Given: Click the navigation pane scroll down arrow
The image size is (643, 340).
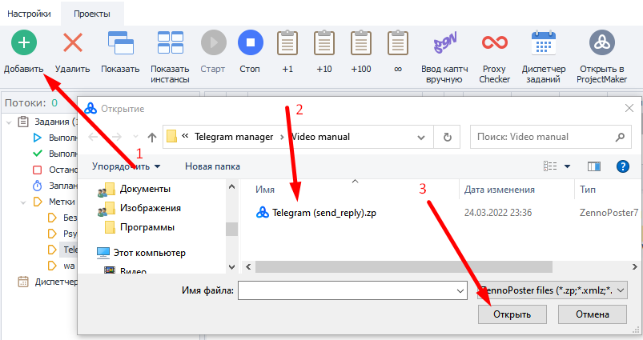Looking at the screenshot, I should coord(231,267).
